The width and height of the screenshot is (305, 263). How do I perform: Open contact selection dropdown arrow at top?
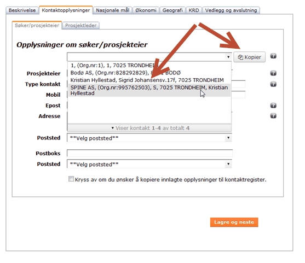click(x=228, y=57)
